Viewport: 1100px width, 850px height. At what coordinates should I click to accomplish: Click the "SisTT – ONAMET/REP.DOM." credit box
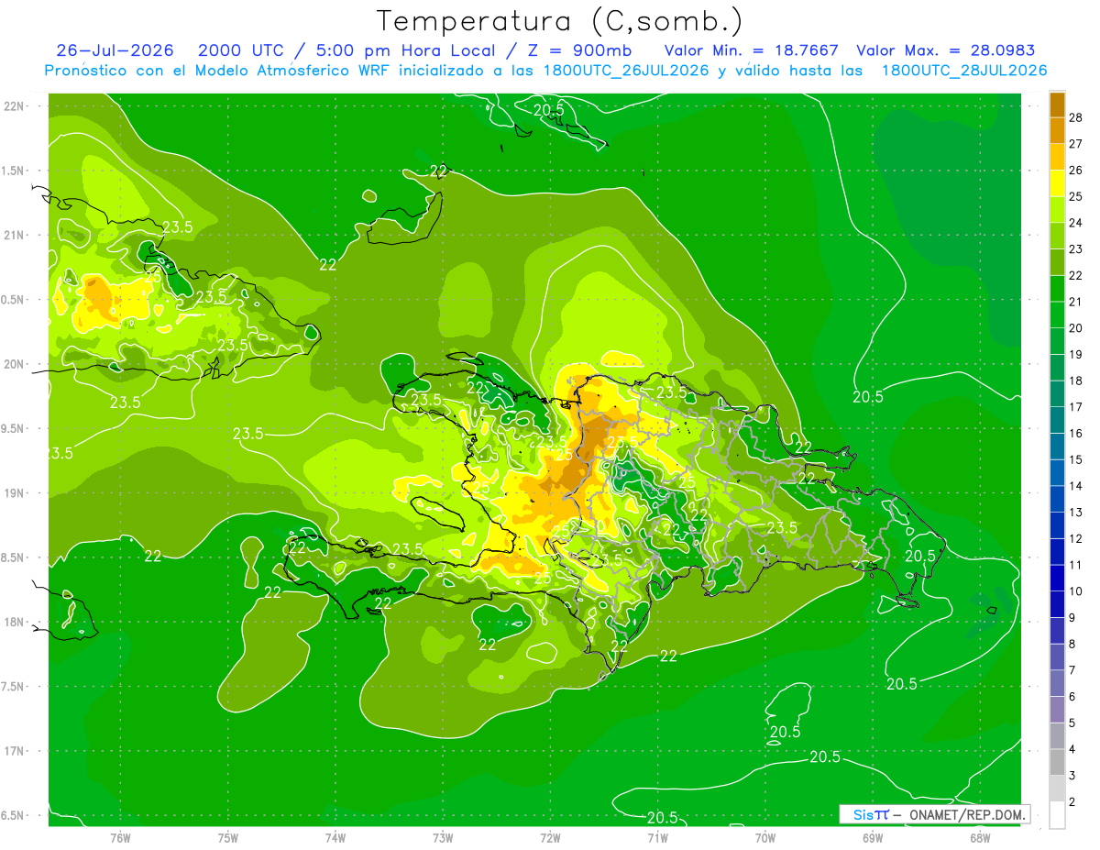pyautogui.click(x=934, y=814)
